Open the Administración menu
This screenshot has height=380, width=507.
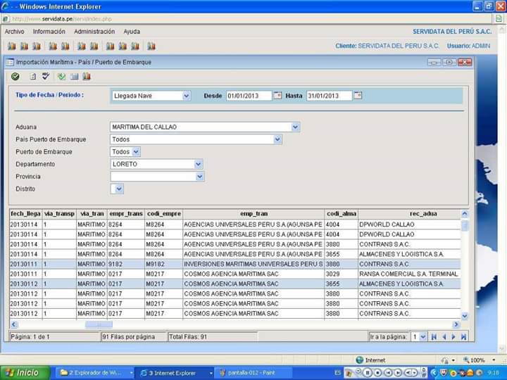(x=94, y=32)
